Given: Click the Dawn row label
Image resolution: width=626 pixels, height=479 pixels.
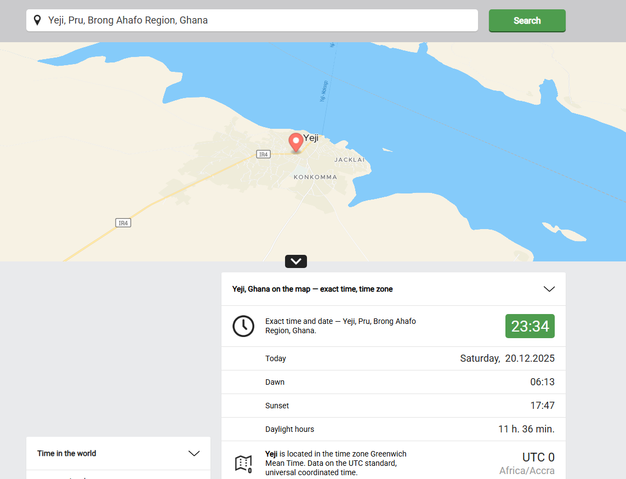Looking at the screenshot, I should (275, 382).
